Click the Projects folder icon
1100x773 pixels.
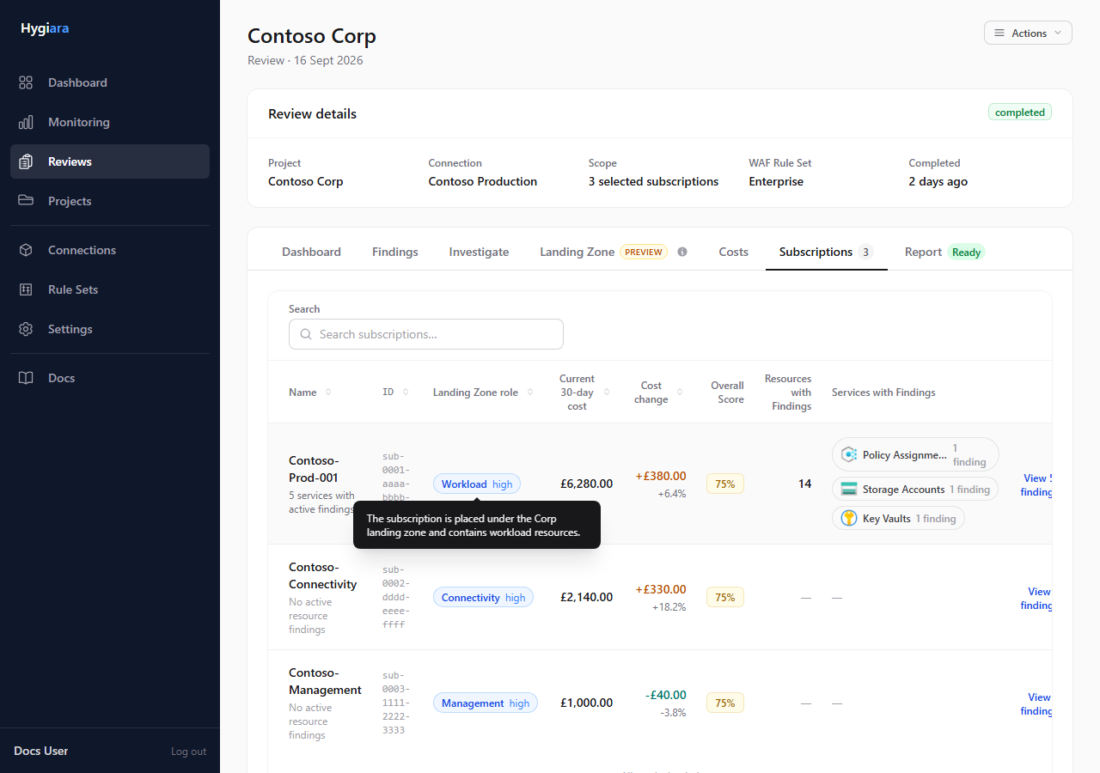pyautogui.click(x=26, y=201)
